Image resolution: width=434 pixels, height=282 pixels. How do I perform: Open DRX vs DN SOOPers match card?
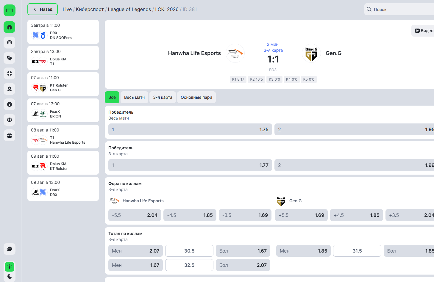pos(63,32)
